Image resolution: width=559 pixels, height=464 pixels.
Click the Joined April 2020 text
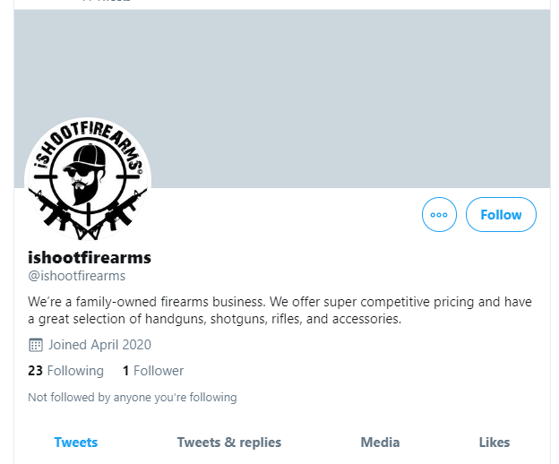point(99,345)
